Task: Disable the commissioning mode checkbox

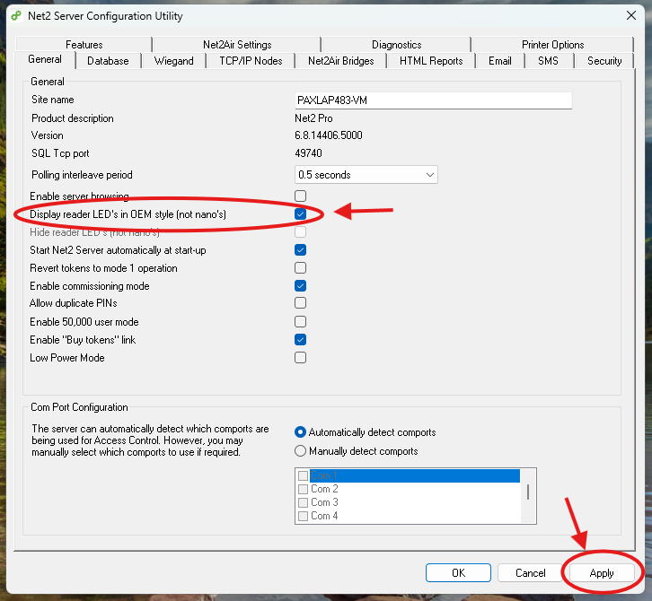Action: point(300,286)
